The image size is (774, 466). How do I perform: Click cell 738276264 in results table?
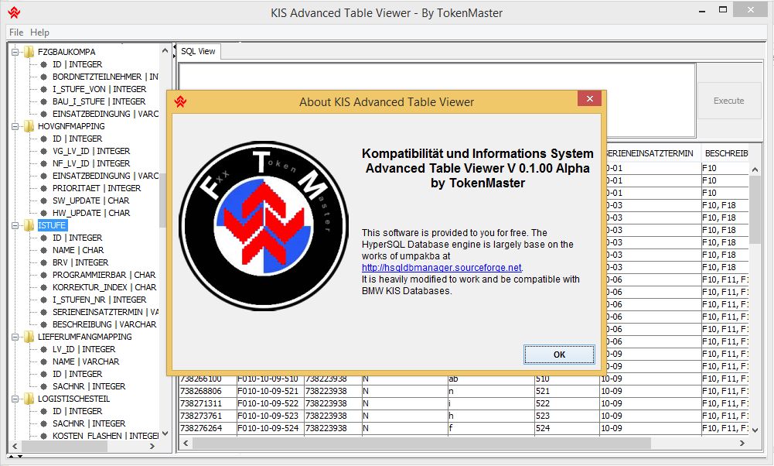[x=207, y=428]
